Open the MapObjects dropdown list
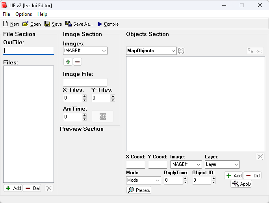 [x=151, y=51]
